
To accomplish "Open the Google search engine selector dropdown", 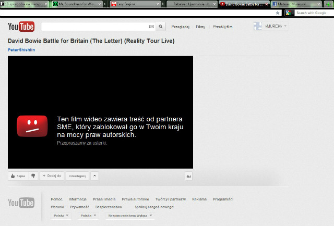I will 290,12.
